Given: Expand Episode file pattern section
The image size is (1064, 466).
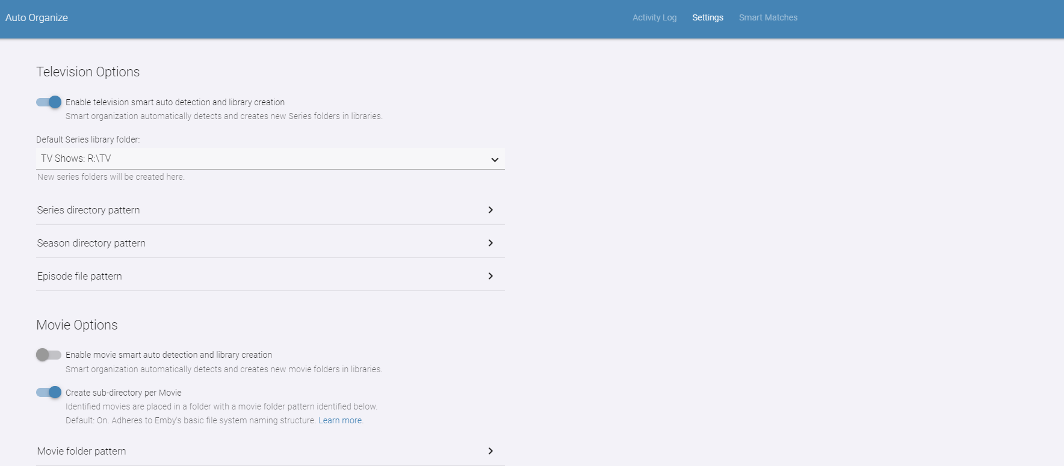Looking at the screenshot, I should coord(270,276).
